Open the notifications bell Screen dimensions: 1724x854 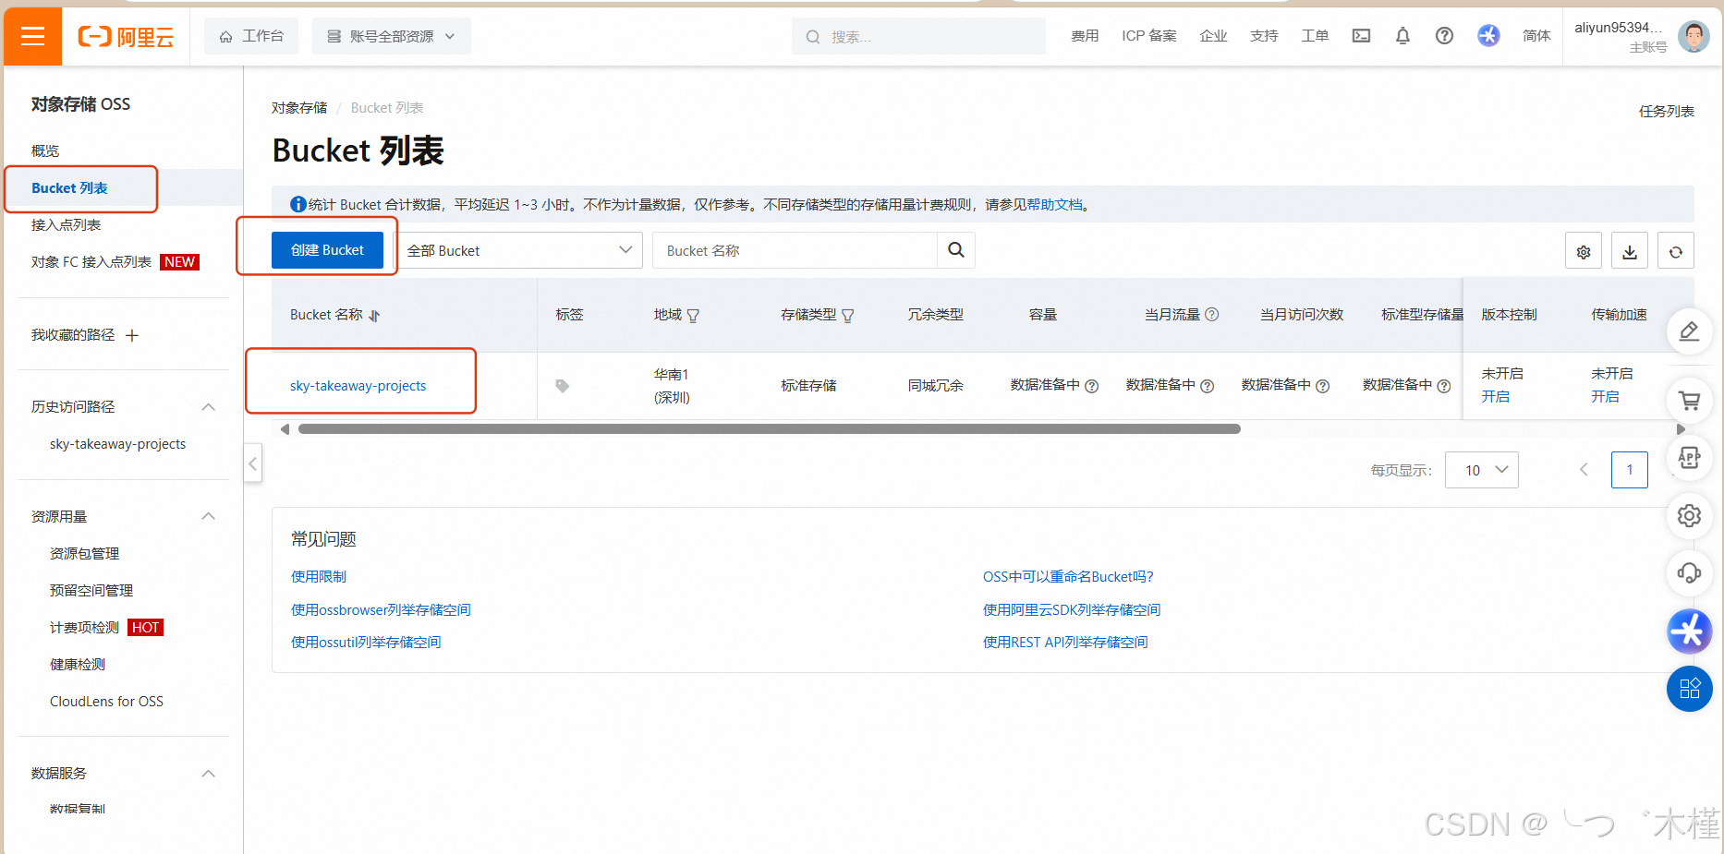1402,36
